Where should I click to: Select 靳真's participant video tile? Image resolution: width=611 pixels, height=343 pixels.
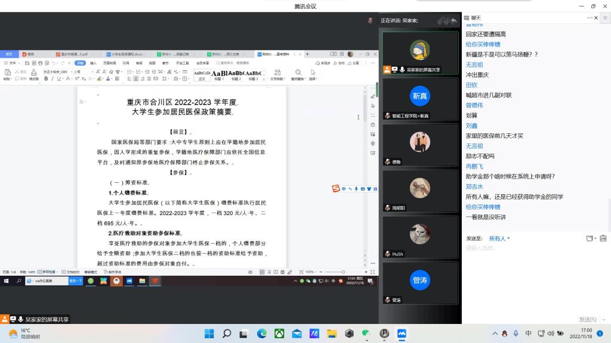[420, 96]
